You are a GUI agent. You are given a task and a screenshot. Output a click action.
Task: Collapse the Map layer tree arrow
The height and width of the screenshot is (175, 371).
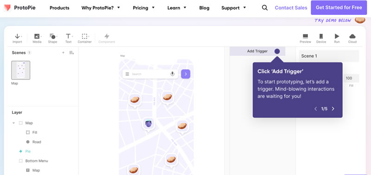pos(13,123)
